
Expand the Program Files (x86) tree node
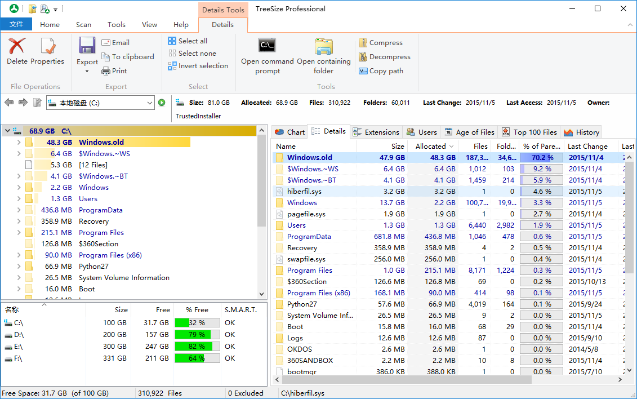click(x=19, y=255)
